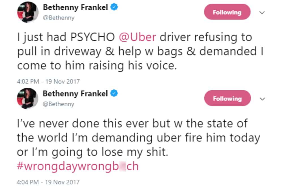Viewport: 283px width, 187px height.
Task: Open the profile avatar on the 'never done this' tweet
Action: 28,98
